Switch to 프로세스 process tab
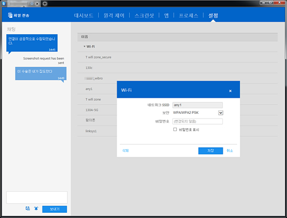Screen dimensions: 287x218 pos(188,15)
